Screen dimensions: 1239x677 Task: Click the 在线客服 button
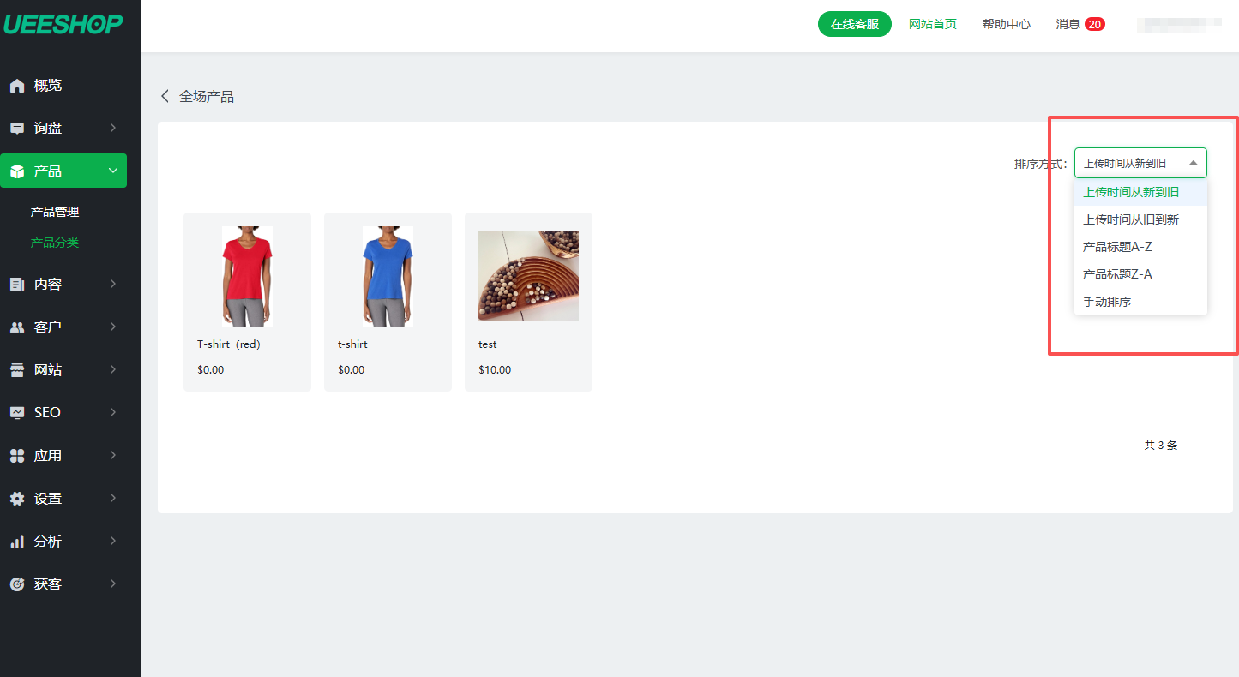(x=855, y=24)
